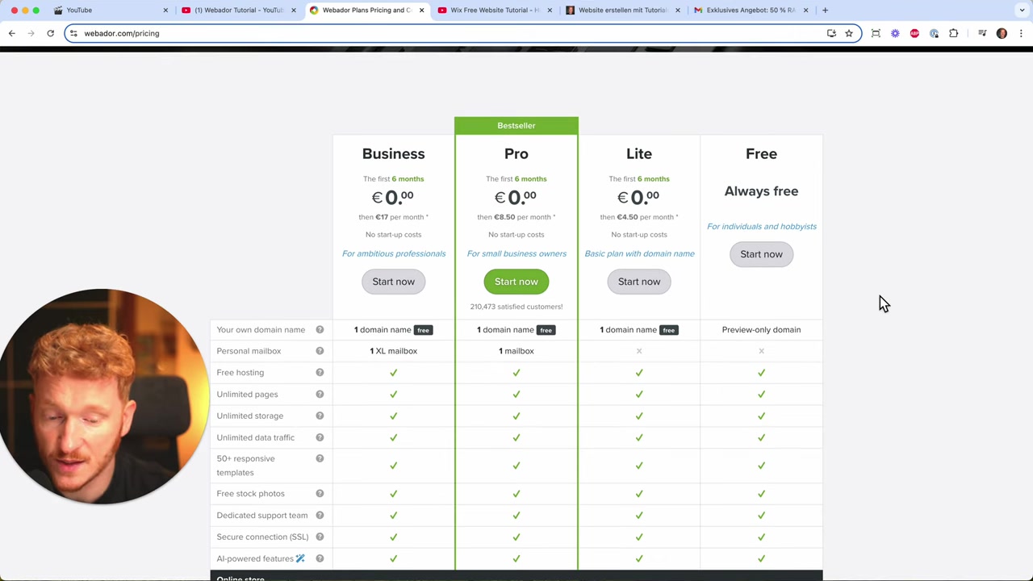This screenshot has height=581, width=1033.
Task: Click the AI-powered features magic wand icon
Action: coord(300,558)
